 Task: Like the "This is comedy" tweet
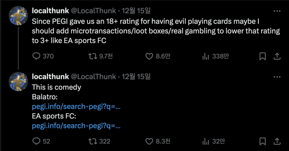click(149, 141)
